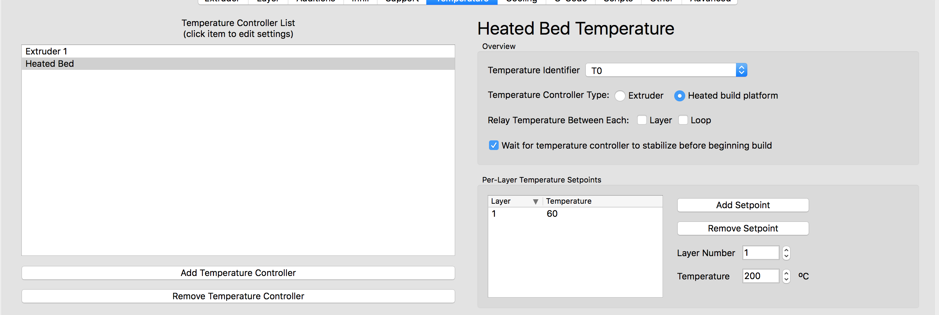Select Heated build platform radio button
The height and width of the screenshot is (315, 939).
pyautogui.click(x=679, y=96)
